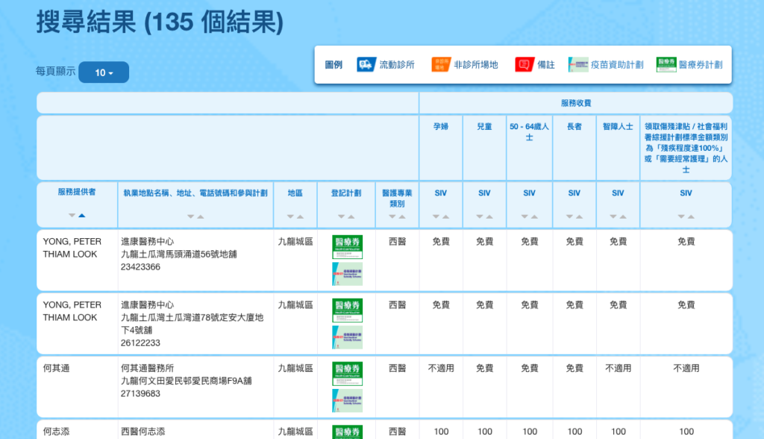This screenshot has width=764, height=439.
Task: Sort the 孕婦 SIV column
Action: click(440, 217)
